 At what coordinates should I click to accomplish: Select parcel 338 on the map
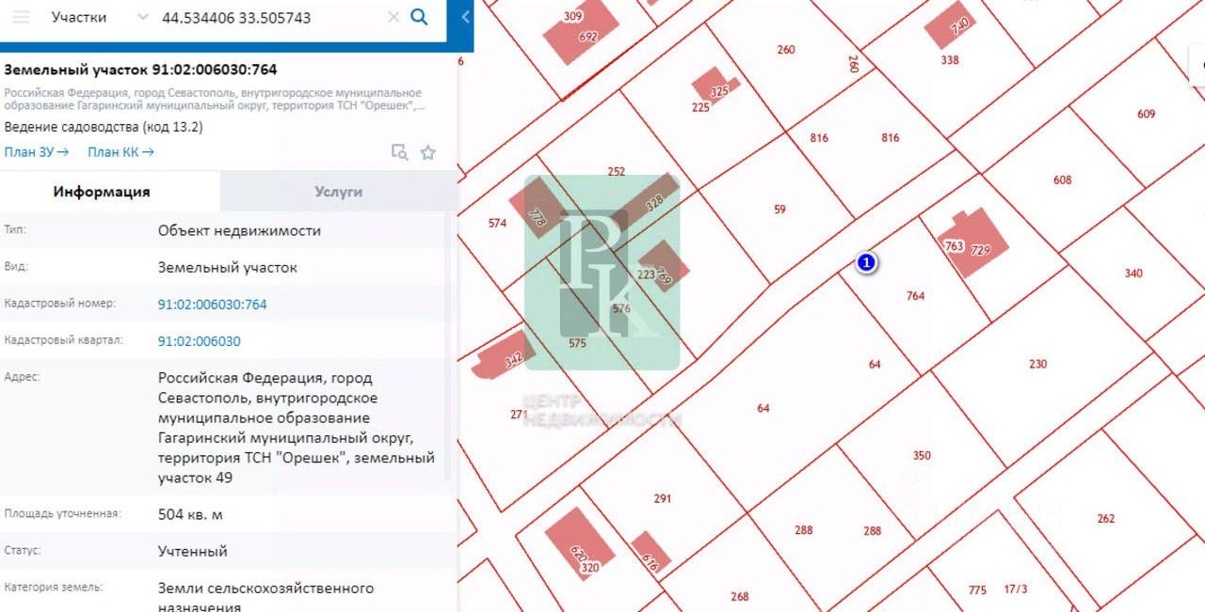pyautogui.click(x=950, y=60)
